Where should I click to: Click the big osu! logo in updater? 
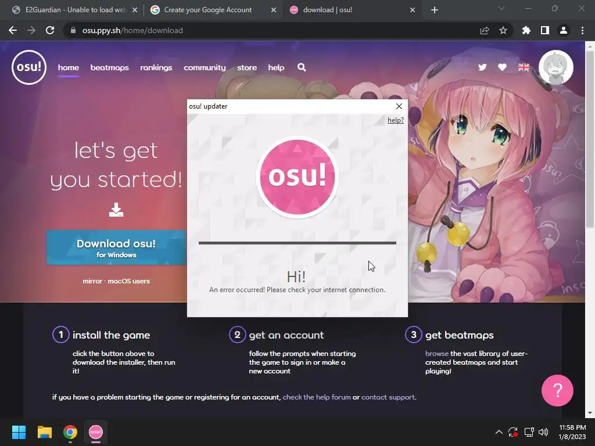[297, 178]
